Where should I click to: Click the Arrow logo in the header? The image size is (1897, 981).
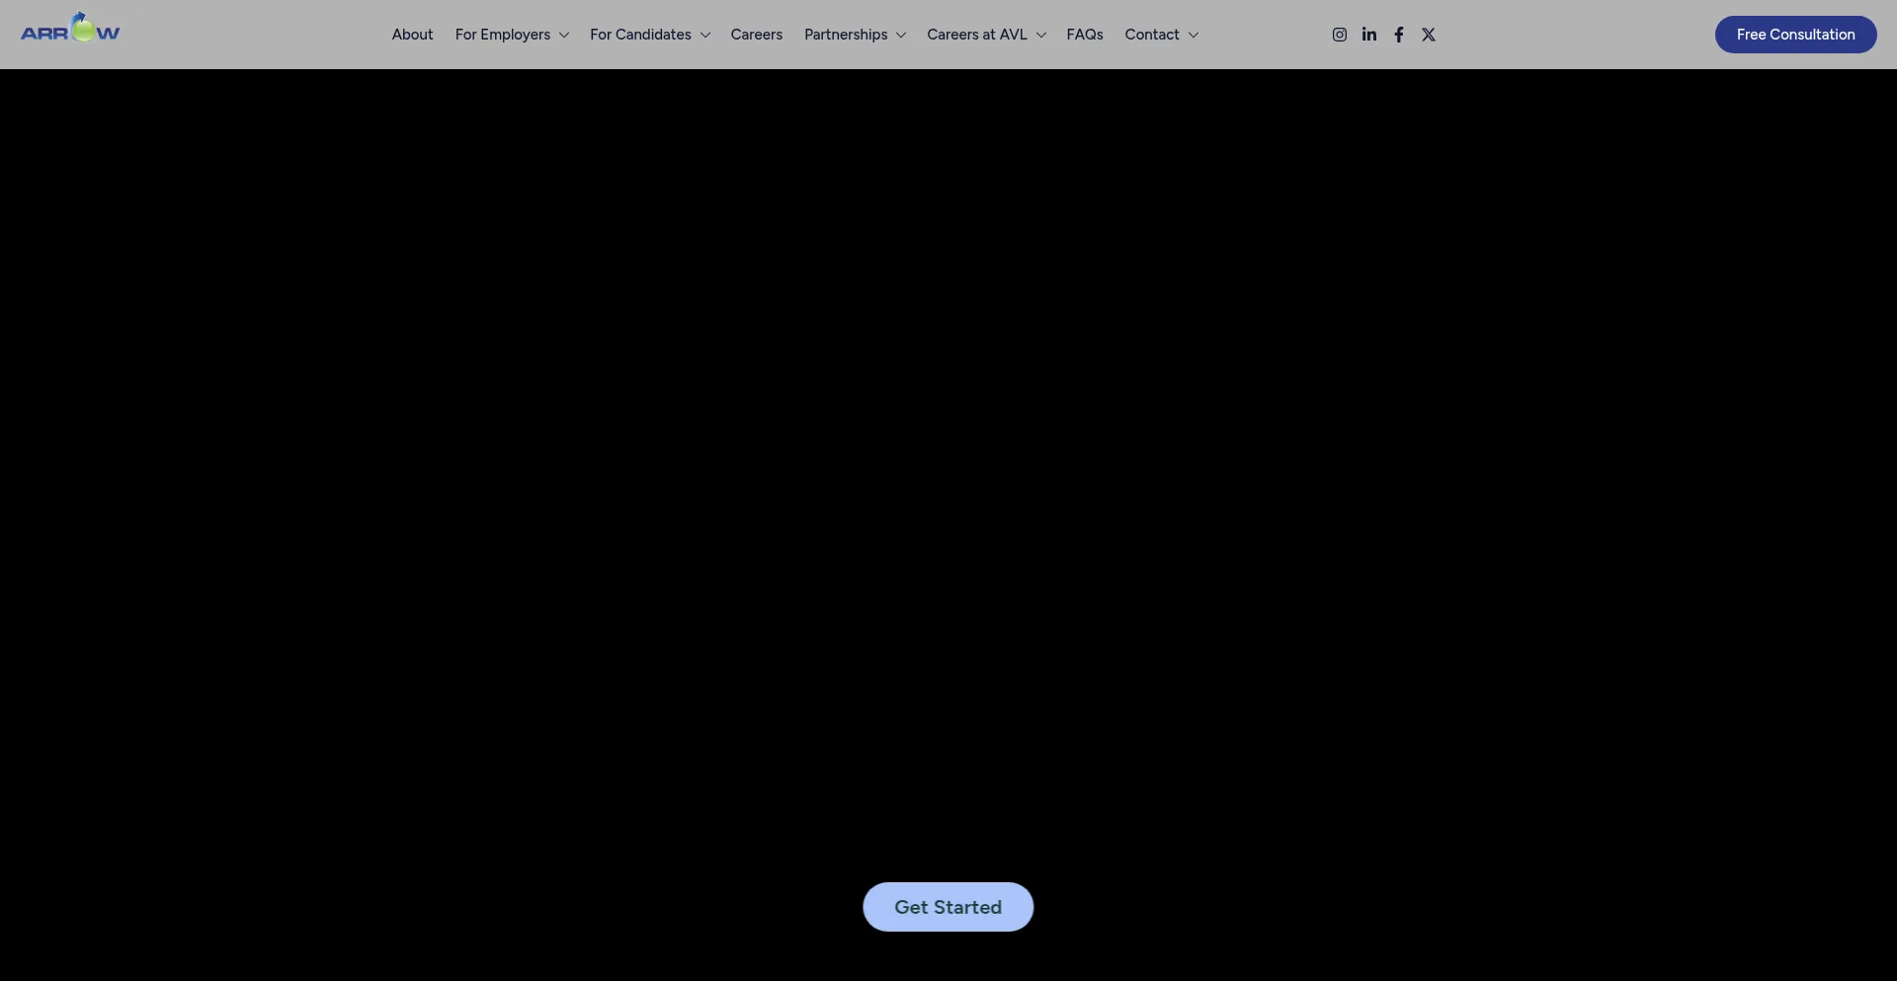[70, 30]
